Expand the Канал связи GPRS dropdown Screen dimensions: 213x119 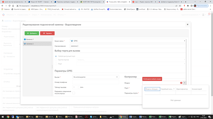(128, 41)
